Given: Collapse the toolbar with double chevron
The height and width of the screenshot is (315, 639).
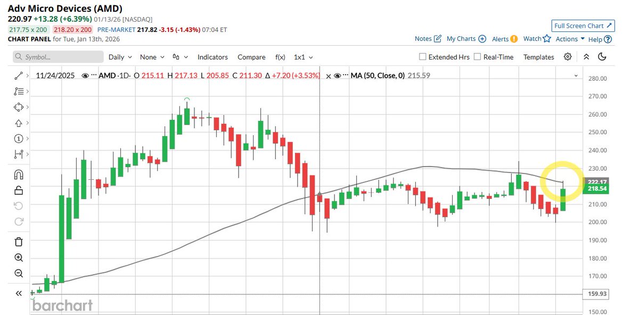Looking at the screenshot, I should point(586,57).
